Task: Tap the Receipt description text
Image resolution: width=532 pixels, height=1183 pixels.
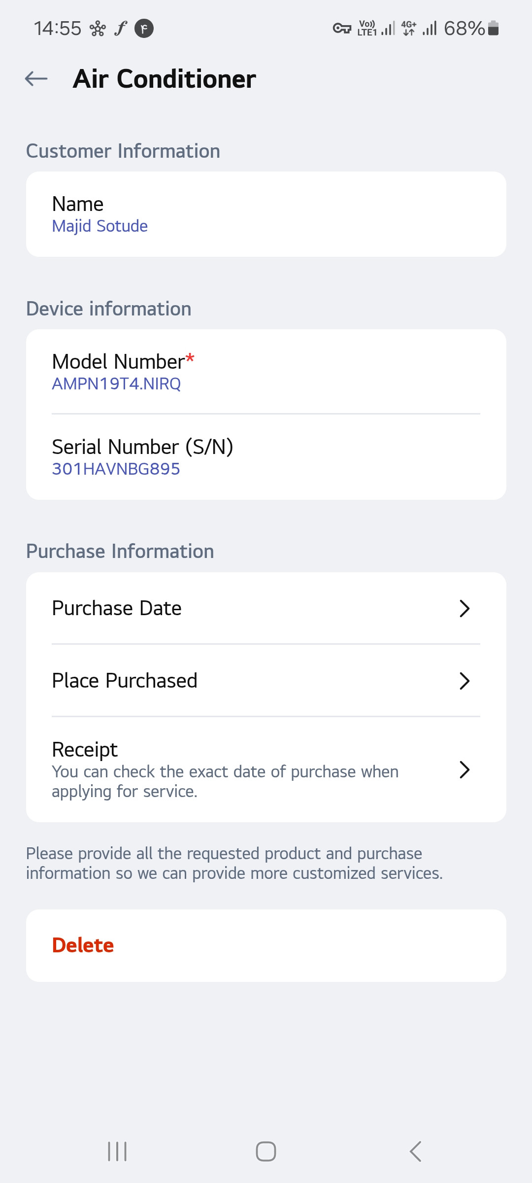Action: click(225, 781)
